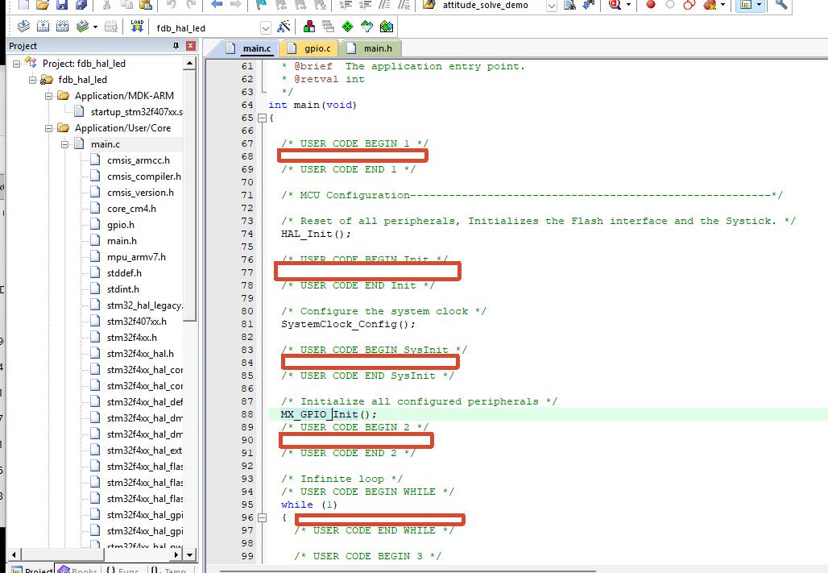Insert or remove a bookmark with the flag icon
828x573 pixels.
coord(262,5)
